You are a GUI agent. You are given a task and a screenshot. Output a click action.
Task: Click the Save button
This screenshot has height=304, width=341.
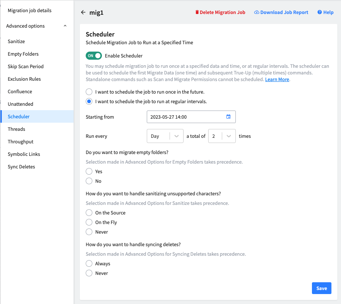(x=321, y=288)
